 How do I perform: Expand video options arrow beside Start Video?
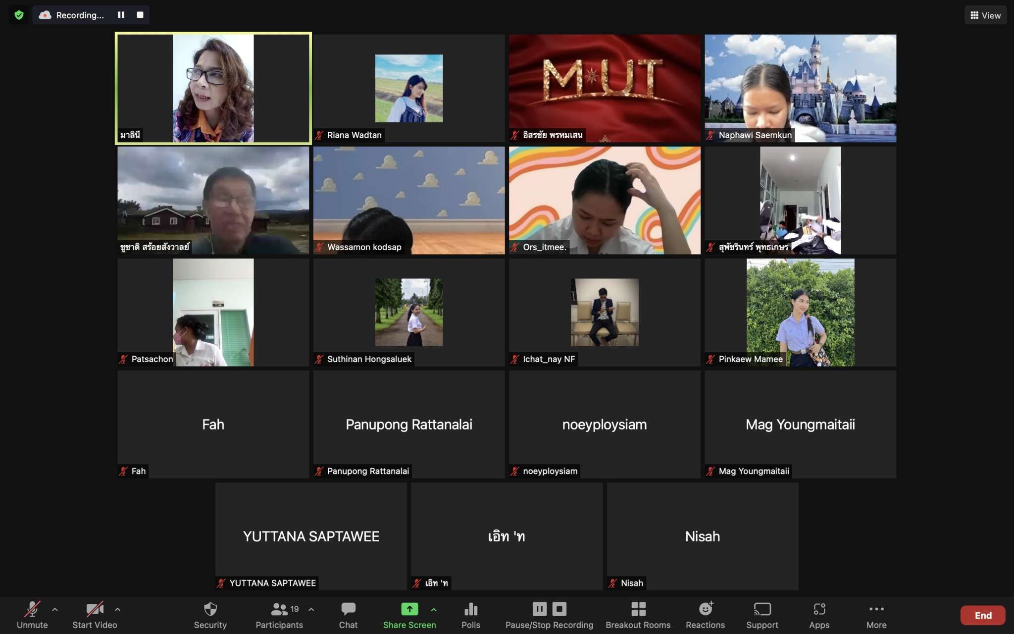tap(117, 609)
